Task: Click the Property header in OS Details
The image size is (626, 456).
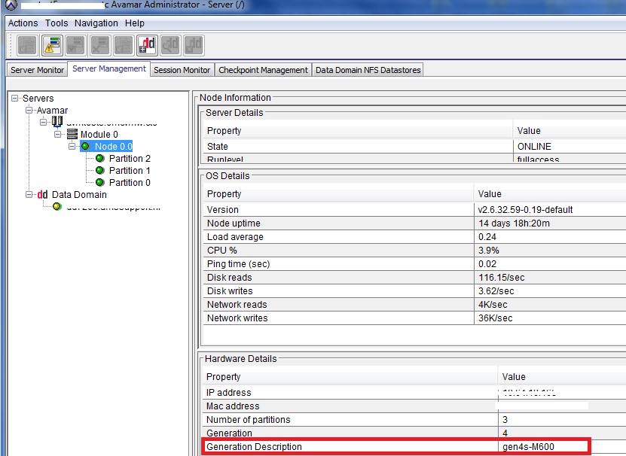Action: [224, 194]
